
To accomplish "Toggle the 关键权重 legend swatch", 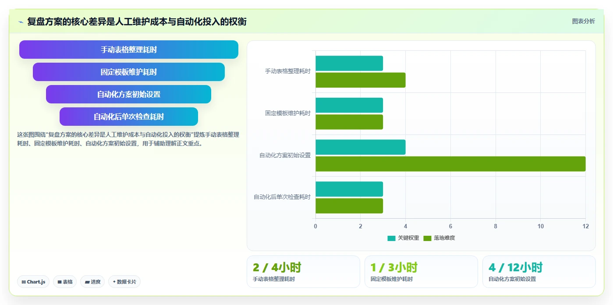I will click(391, 238).
